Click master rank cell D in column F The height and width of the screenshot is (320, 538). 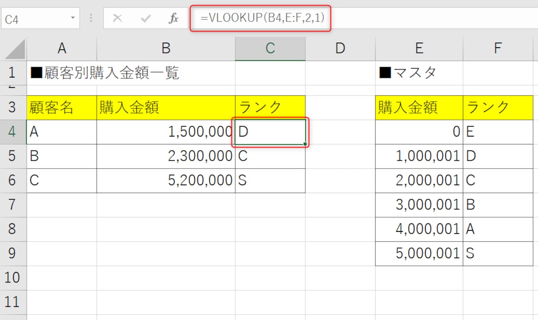(x=498, y=156)
